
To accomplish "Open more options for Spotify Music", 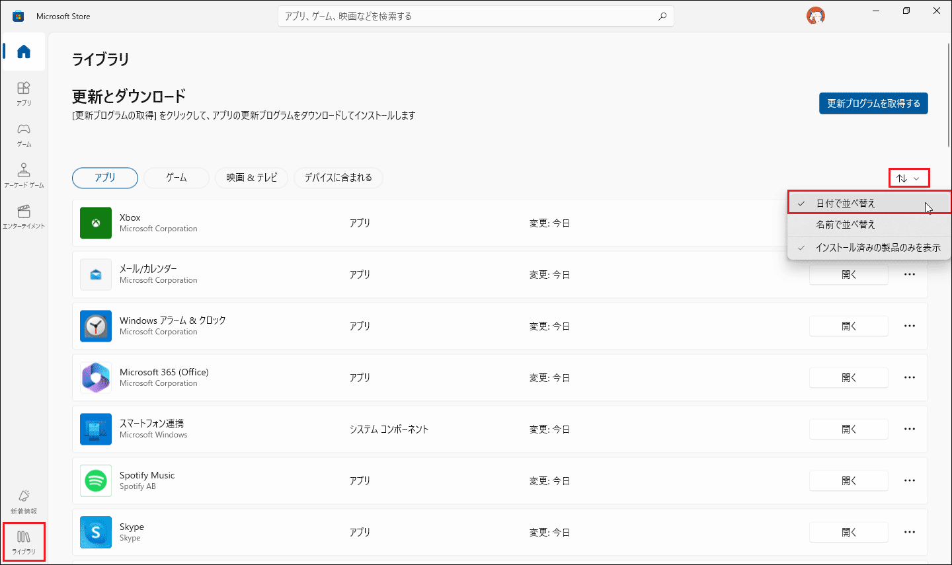I will coord(909,480).
